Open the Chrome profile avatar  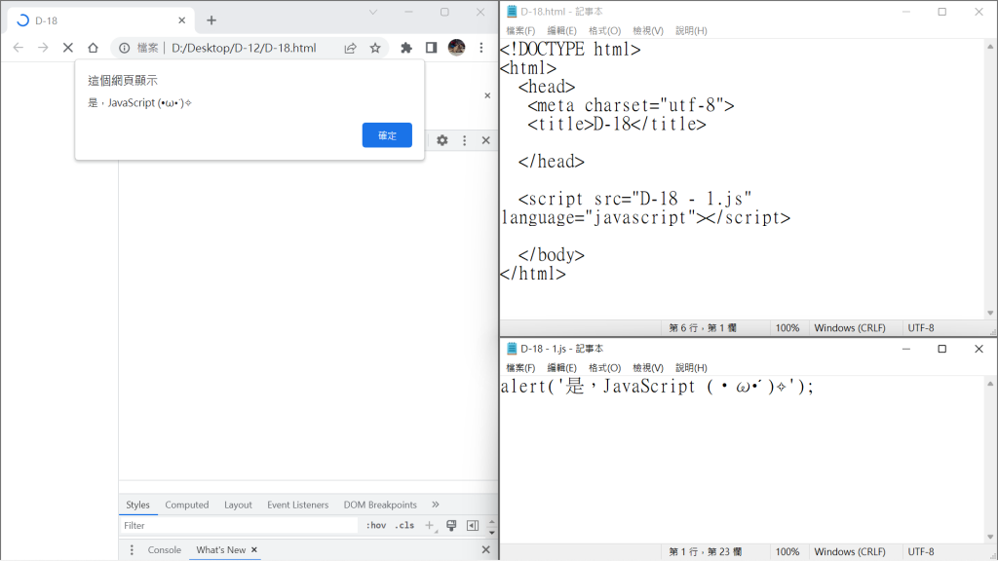tap(456, 47)
